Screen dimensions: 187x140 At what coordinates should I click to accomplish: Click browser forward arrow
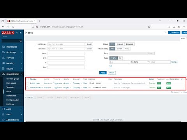[x=8, y=26]
